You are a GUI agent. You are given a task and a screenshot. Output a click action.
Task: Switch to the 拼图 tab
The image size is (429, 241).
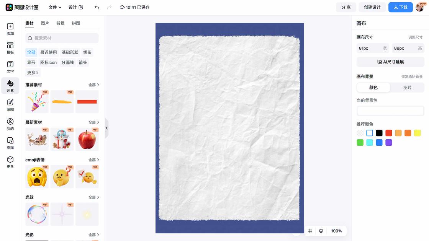76,23
